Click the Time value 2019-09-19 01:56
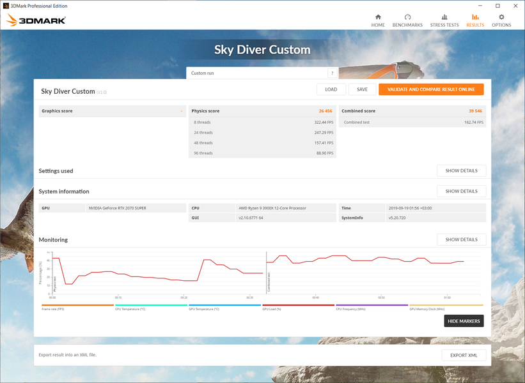This screenshot has width=525, height=383. [x=410, y=208]
